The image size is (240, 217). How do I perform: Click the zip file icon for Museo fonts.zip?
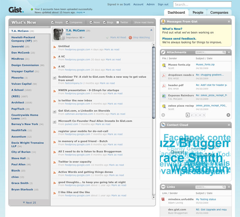click(x=164, y=66)
